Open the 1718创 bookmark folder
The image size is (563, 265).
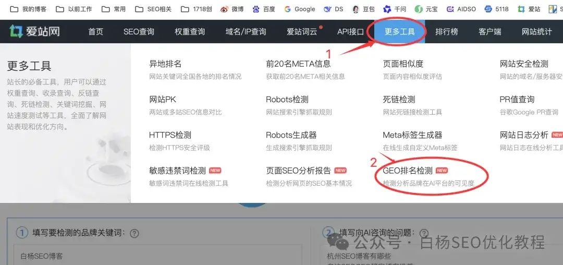click(x=197, y=9)
